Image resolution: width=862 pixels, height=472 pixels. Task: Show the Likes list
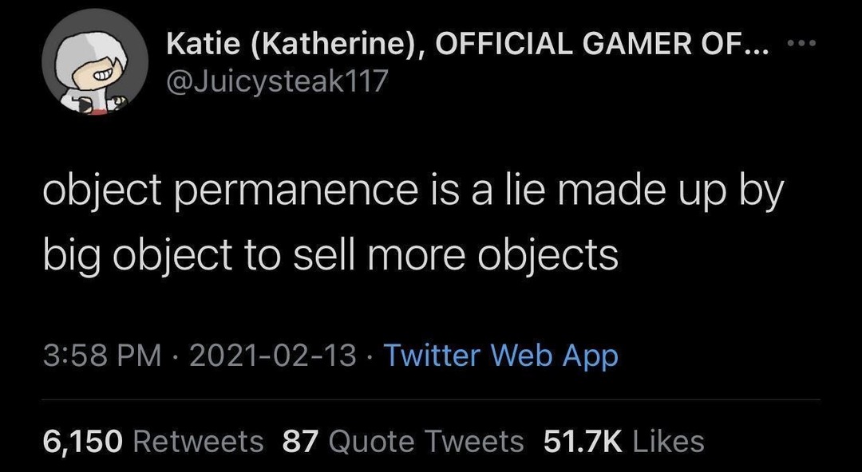[623, 440]
